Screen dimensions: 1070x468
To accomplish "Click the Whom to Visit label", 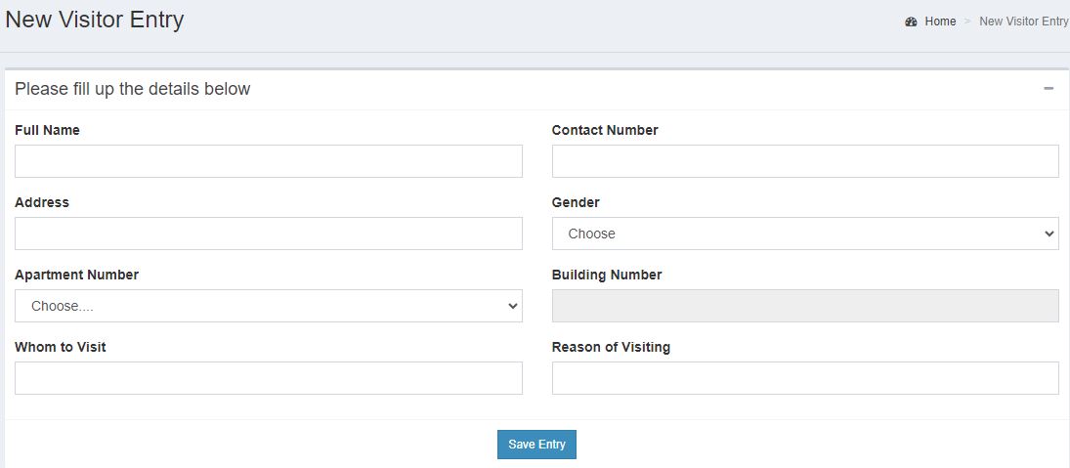I will tap(60, 347).
